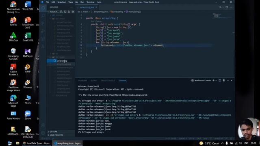
Task: Switch to the TERMINAL panel tab
Action: click(123, 81)
